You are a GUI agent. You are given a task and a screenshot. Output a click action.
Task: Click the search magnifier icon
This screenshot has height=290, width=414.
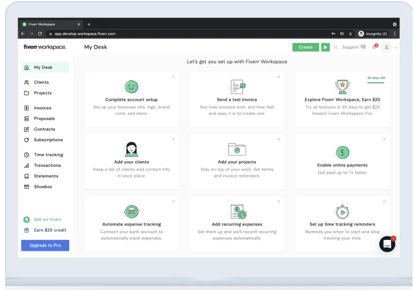(336, 47)
